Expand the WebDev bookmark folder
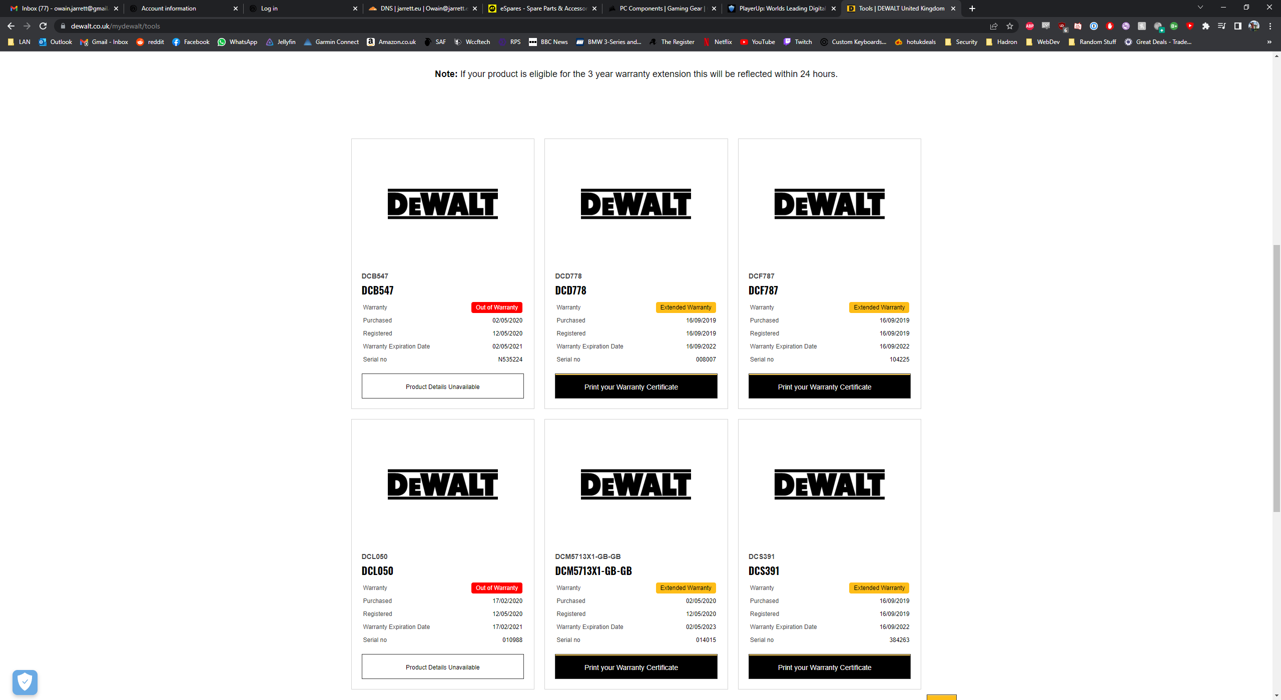The image size is (1281, 700). [x=1042, y=42]
